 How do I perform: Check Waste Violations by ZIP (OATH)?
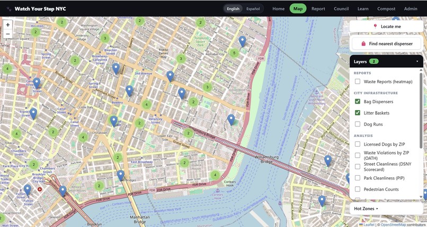[x=358, y=155]
